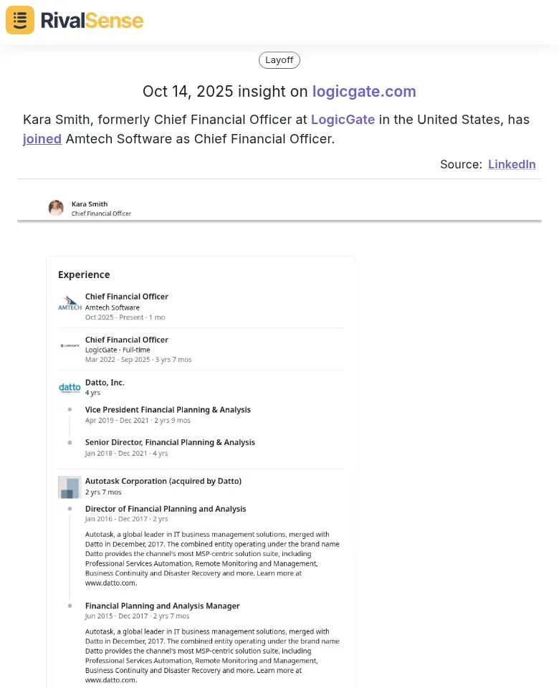Click Vice President Financial Planning & Analysis title
The height and width of the screenshot is (688, 559).
coord(168,410)
